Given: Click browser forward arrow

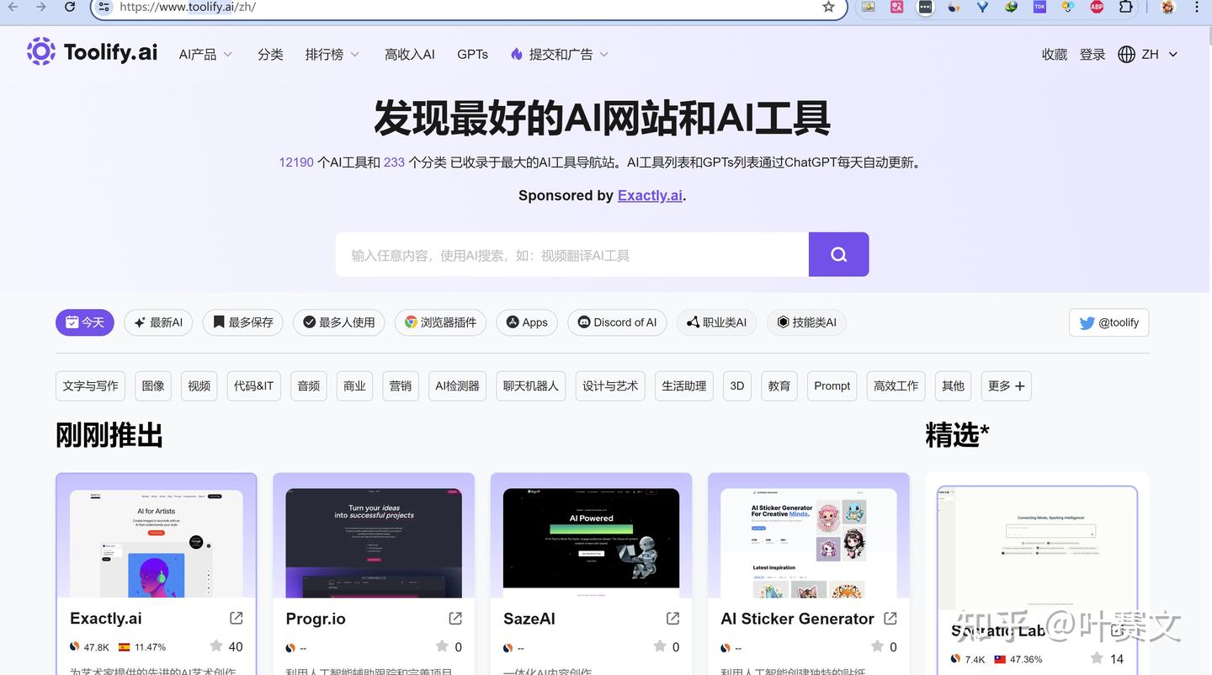Looking at the screenshot, I should point(41,7).
